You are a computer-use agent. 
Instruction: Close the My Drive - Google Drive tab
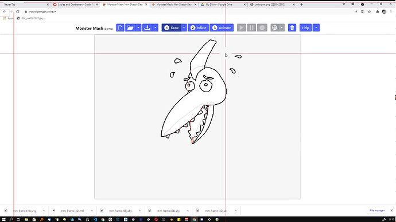[x=244, y=5]
